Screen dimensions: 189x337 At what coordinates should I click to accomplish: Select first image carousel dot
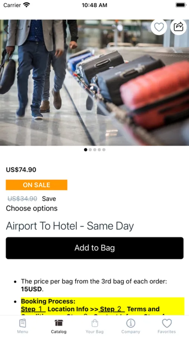click(x=86, y=149)
